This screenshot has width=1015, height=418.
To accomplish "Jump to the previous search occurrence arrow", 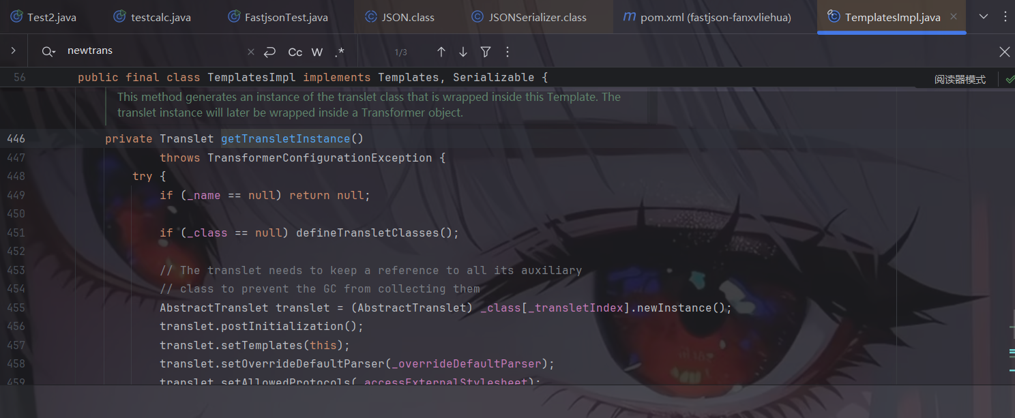I will point(441,52).
